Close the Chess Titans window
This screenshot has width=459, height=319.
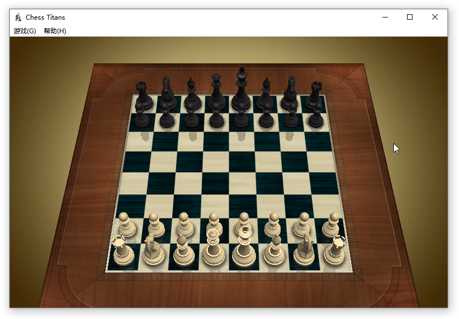click(x=435, y=17)
